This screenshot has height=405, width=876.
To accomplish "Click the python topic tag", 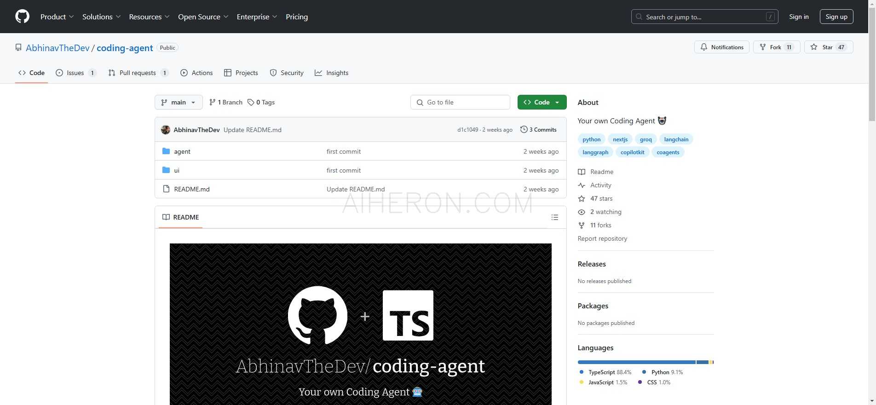I will [x=591, y=139].
